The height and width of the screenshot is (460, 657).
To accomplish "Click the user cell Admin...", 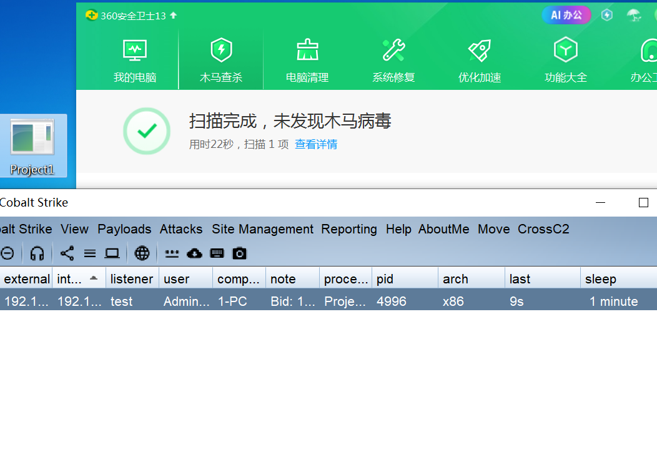I will tap(187, 301).
